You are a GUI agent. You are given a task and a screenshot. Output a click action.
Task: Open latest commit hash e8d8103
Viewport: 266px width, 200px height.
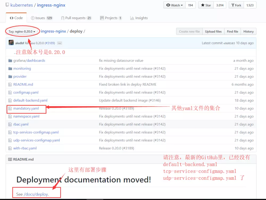[229, 43]
